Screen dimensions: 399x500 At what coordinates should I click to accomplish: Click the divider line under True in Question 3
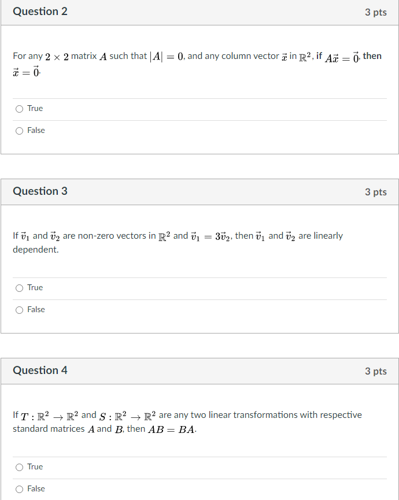click(199, 298)
